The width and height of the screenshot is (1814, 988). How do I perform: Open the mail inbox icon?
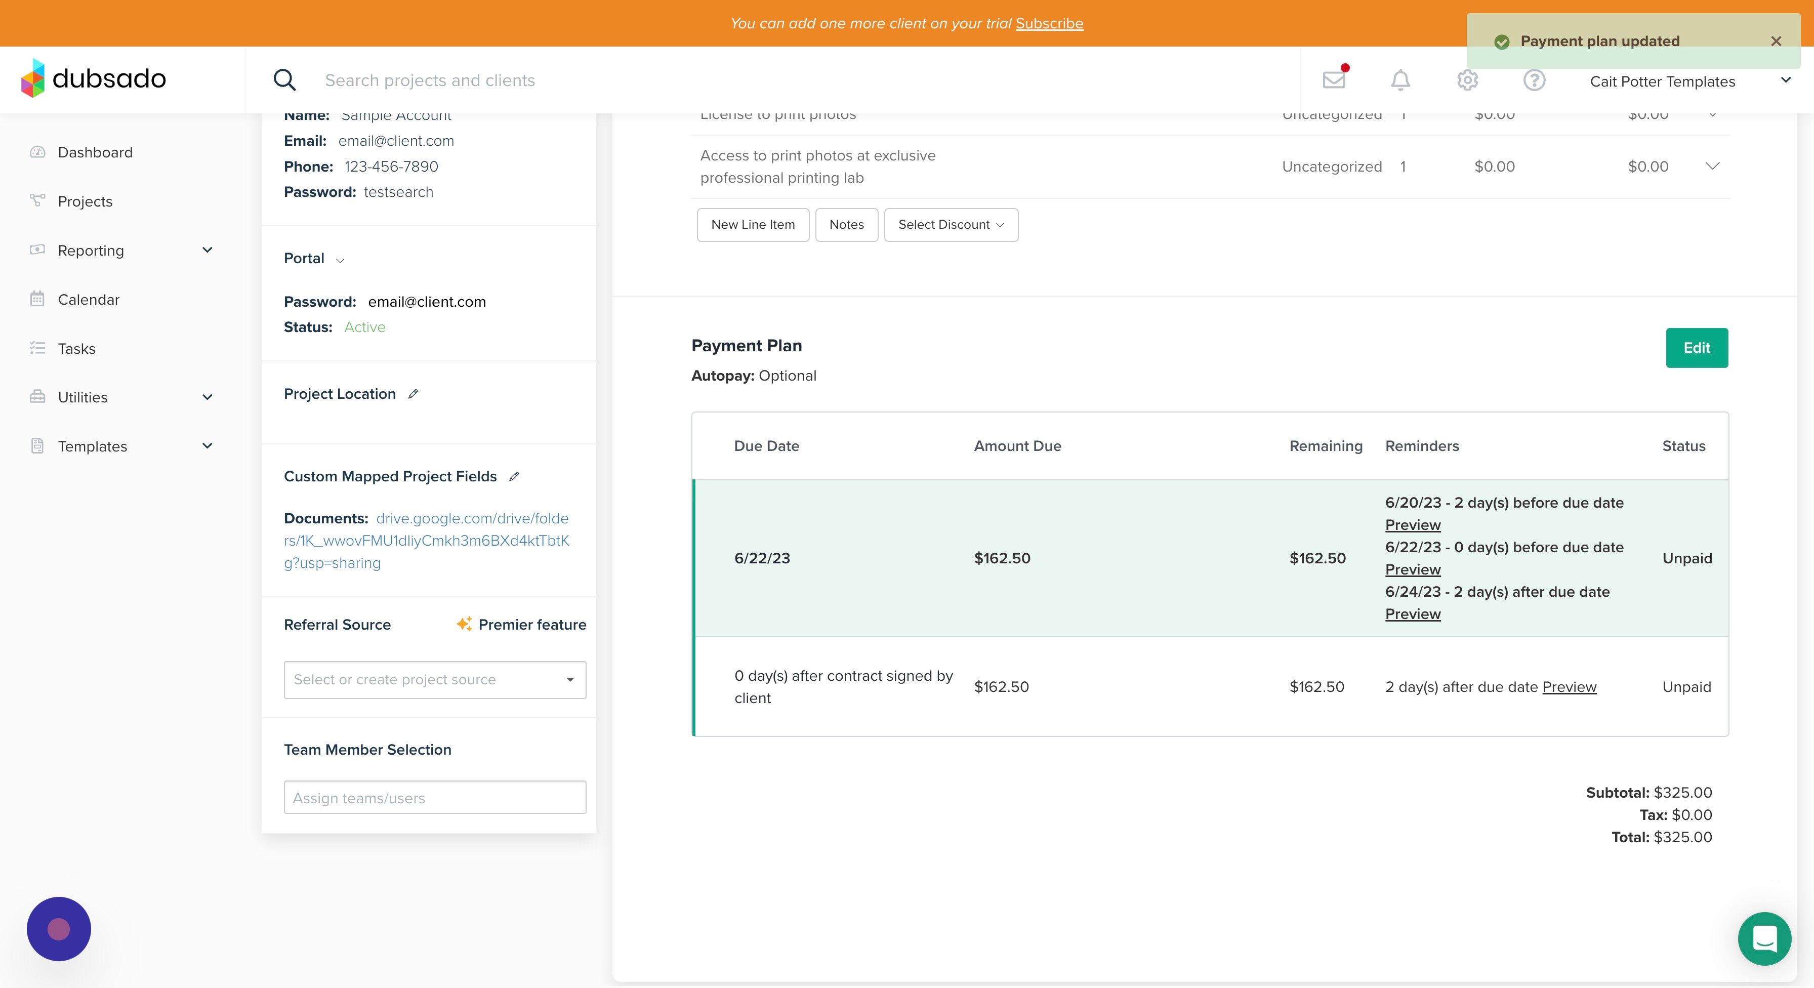(1334, 79)
